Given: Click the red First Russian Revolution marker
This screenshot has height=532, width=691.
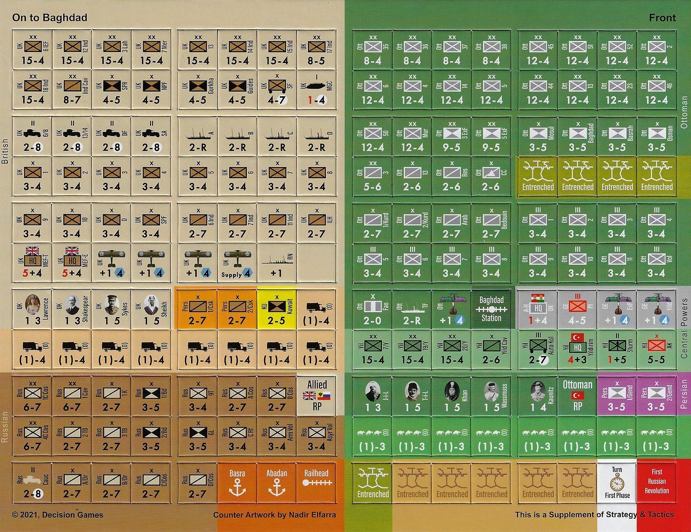Looking at the screenshot, I should click(656, 483).
